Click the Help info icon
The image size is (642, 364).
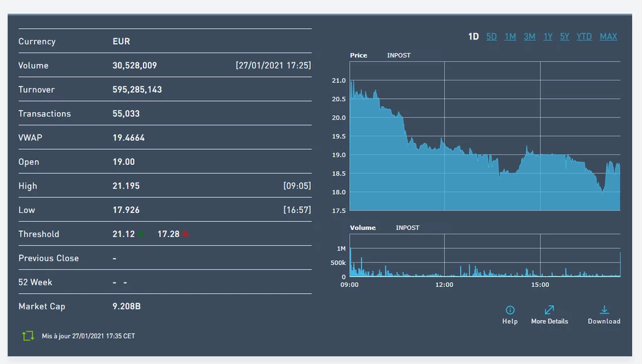[510, 310]
